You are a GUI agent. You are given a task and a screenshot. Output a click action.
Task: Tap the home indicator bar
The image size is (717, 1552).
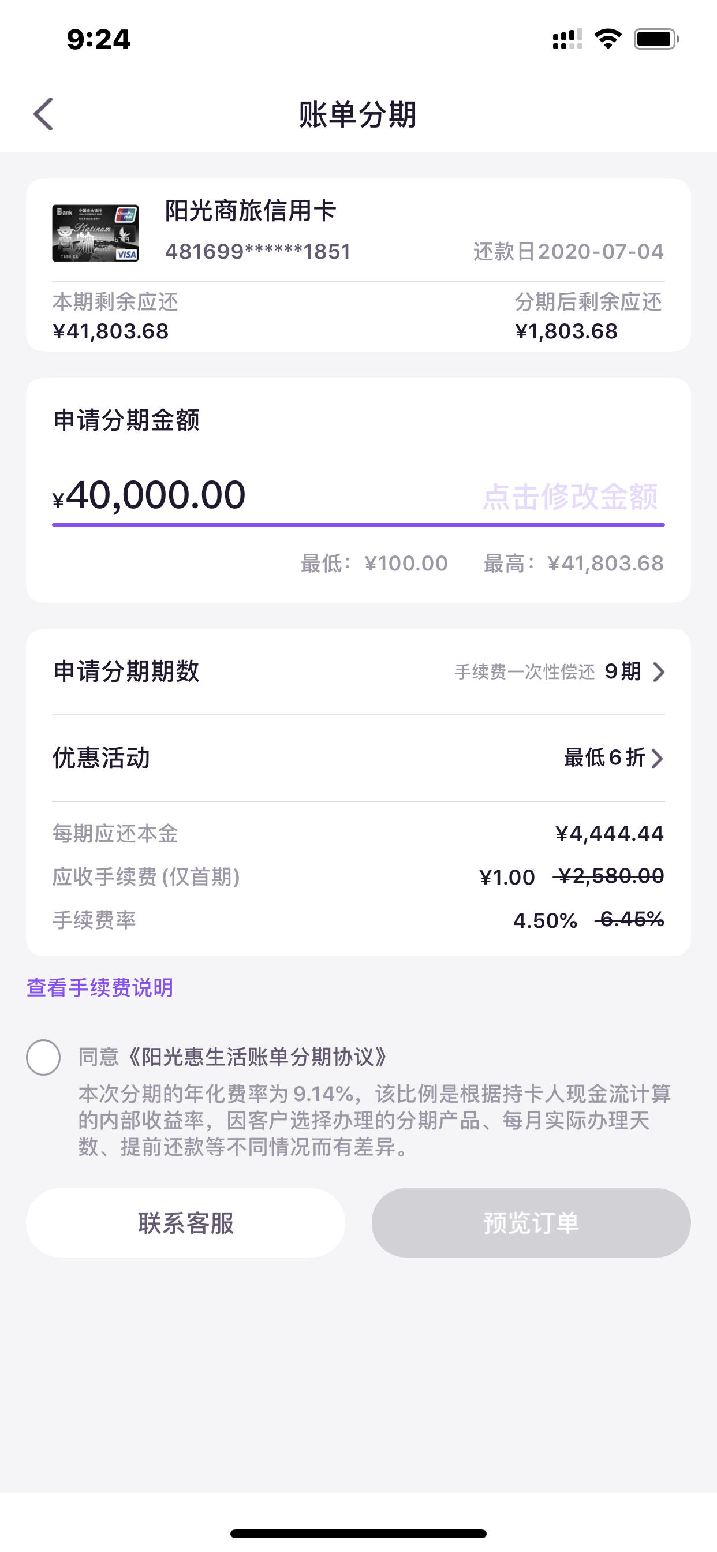(x=358, y=1533)
